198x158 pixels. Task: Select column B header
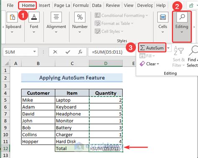coord(38,64)
